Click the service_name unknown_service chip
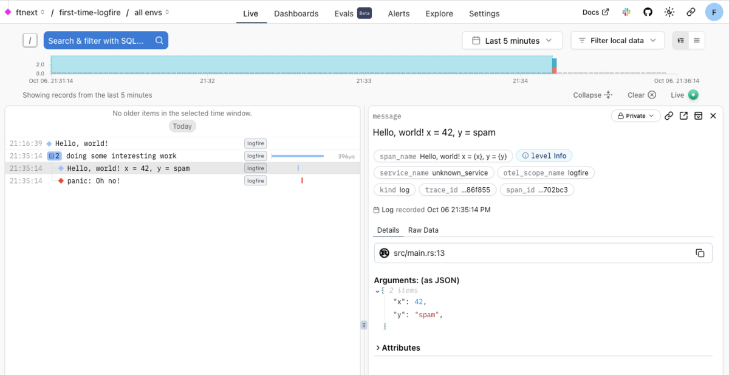Viewport: 729px width, 375px height. (434, 173)
